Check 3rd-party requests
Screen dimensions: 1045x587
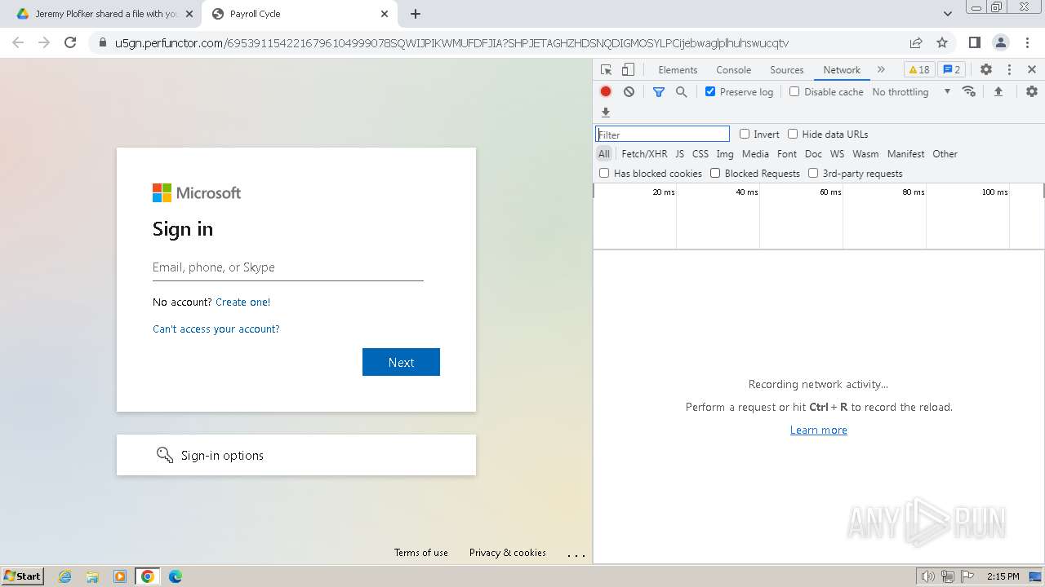[813, 174]
